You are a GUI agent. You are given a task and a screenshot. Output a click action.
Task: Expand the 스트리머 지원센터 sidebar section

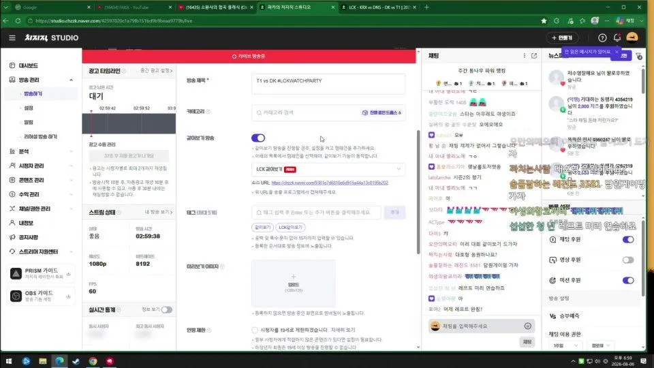point(72,251)
